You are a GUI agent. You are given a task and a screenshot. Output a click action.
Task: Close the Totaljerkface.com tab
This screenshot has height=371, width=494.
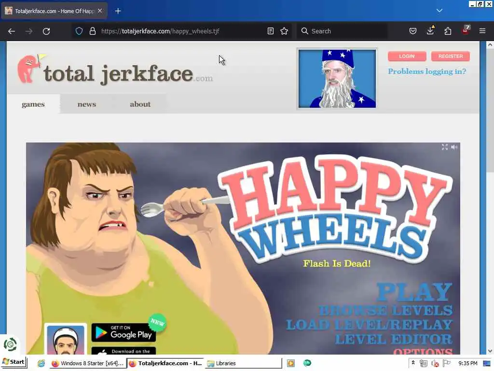[100, 11]
